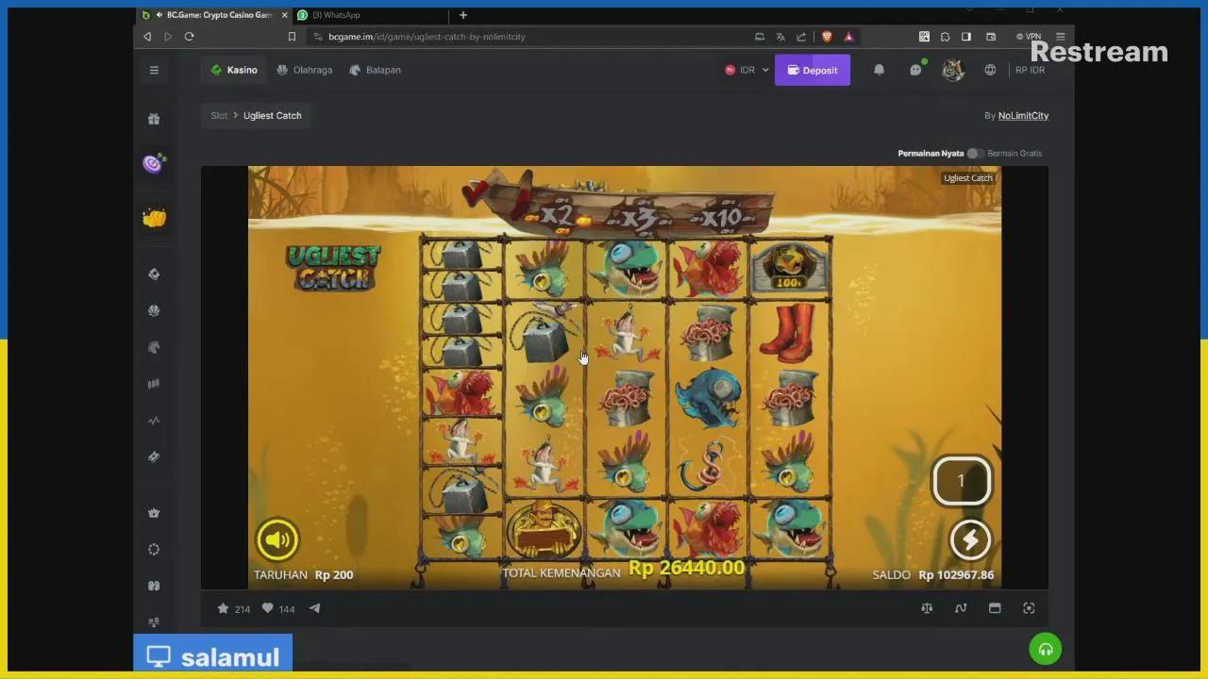Go to Slot breadcrumb link
This screenshot has height=679, width=1208.
219,116
